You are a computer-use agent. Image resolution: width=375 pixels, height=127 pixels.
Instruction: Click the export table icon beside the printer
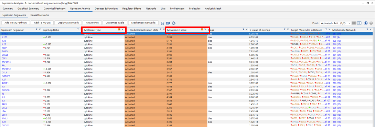pyautogui.click(x=168, y=23)
